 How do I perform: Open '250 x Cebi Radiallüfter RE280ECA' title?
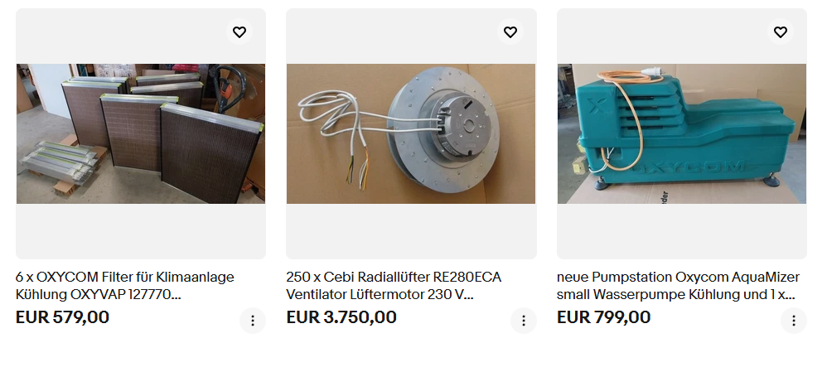pyautogui.click(x=394, y=277)
